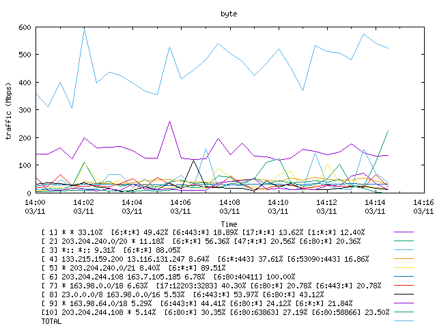Viewport: 437px width, 328px height.
Task: Click yellow line swatch for legend row [ 5]
Action: click(x=404, y=268)
